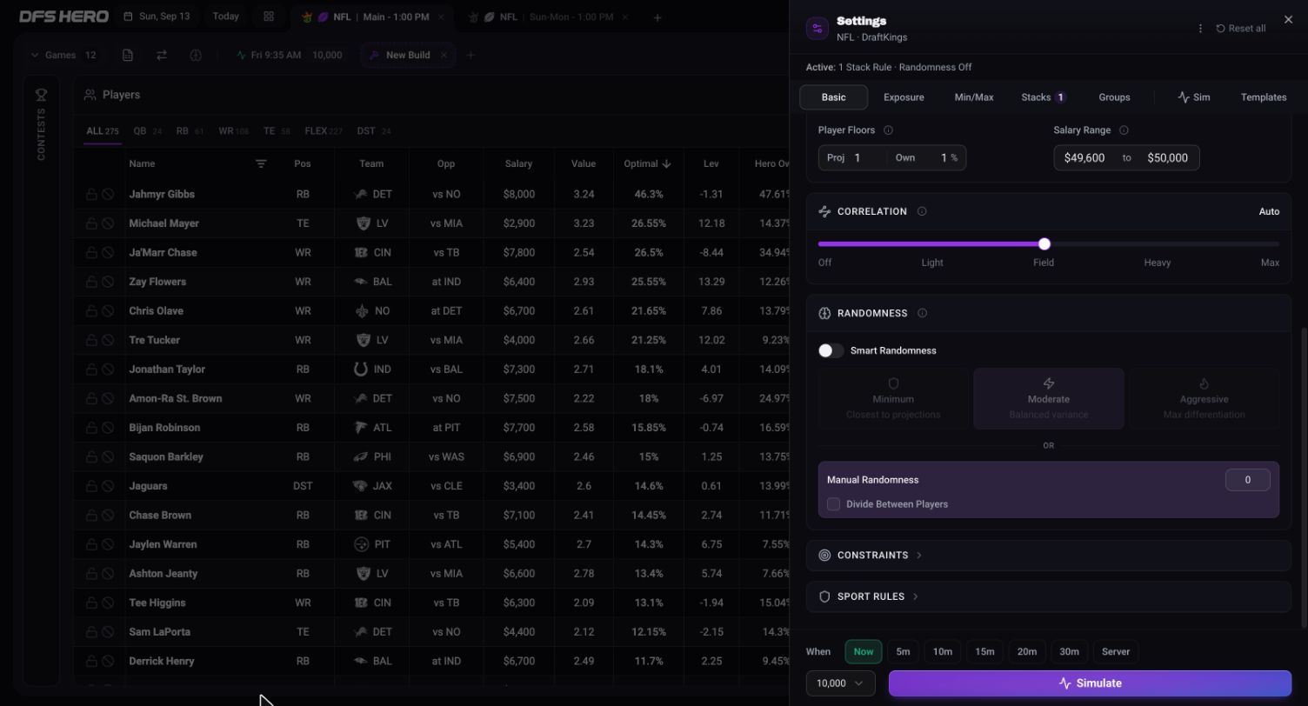Click the lock icon for Jahmyr Gibbs
Viewport: 1308px width, 706px height.
pyautogui.click(x=91, y=195)
